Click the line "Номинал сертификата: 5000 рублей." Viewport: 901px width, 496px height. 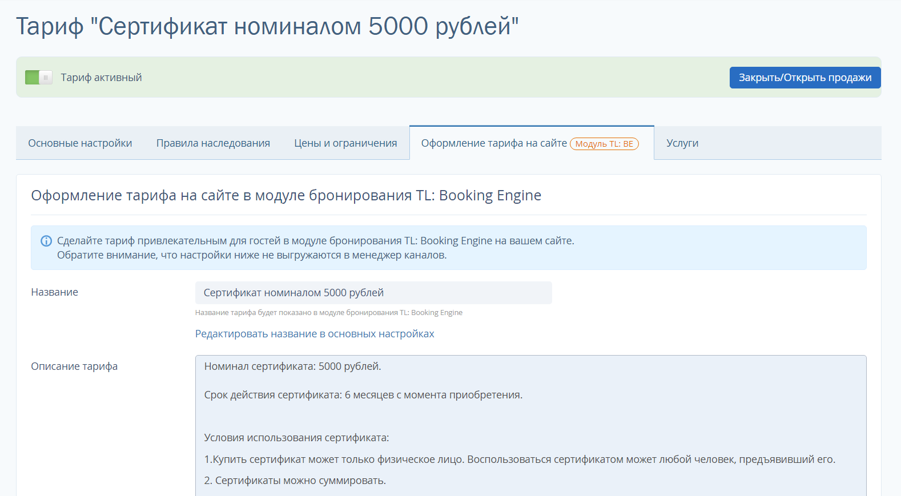(x=292, y=366)
